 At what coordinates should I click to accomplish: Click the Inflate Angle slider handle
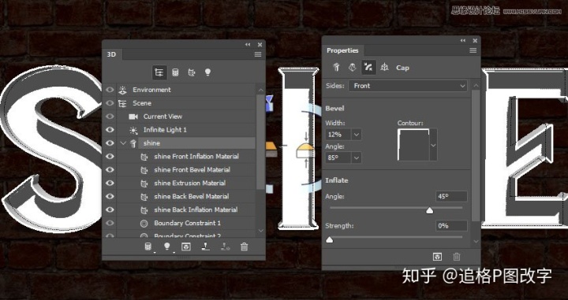[x=429, y=210]
